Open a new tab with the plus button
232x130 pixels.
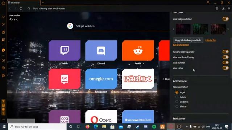[43, 3]
